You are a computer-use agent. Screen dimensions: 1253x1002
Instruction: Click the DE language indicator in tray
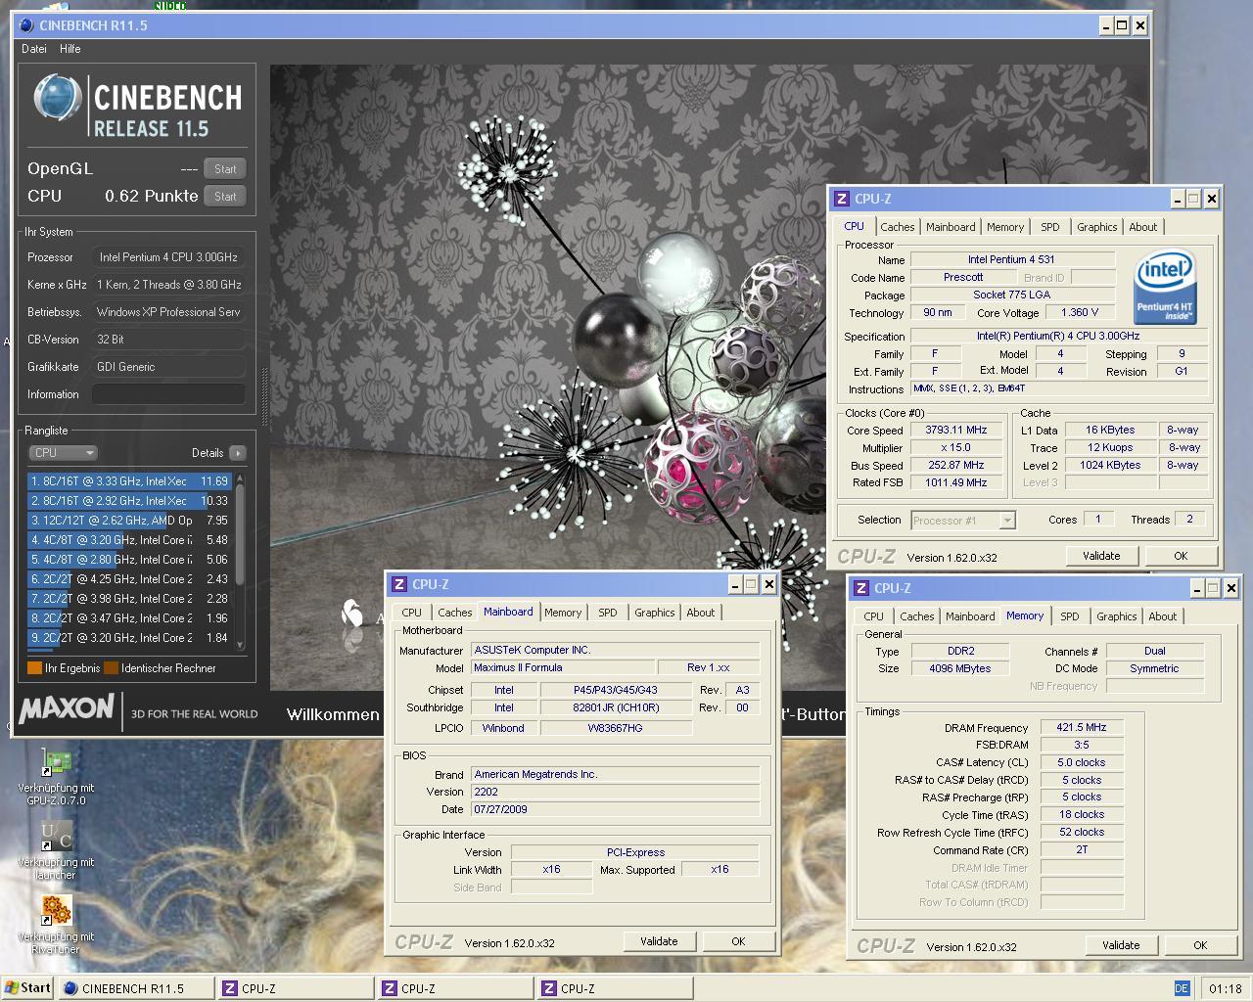point(1182,988)
